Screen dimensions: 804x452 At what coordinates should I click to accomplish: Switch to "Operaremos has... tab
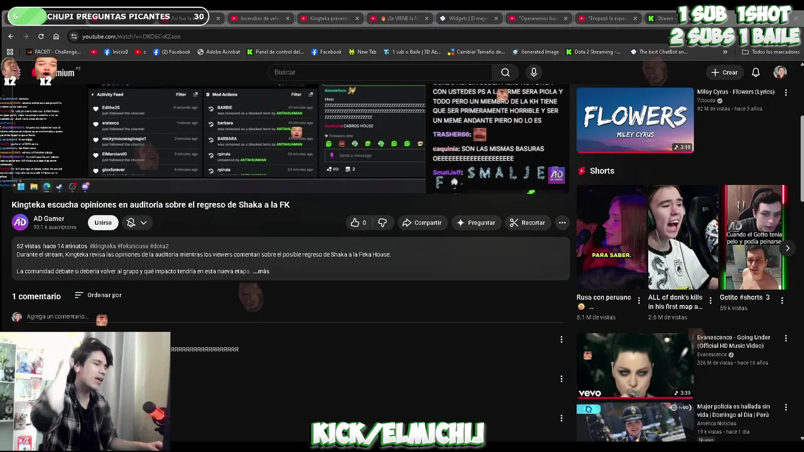(x=538, y=18)
